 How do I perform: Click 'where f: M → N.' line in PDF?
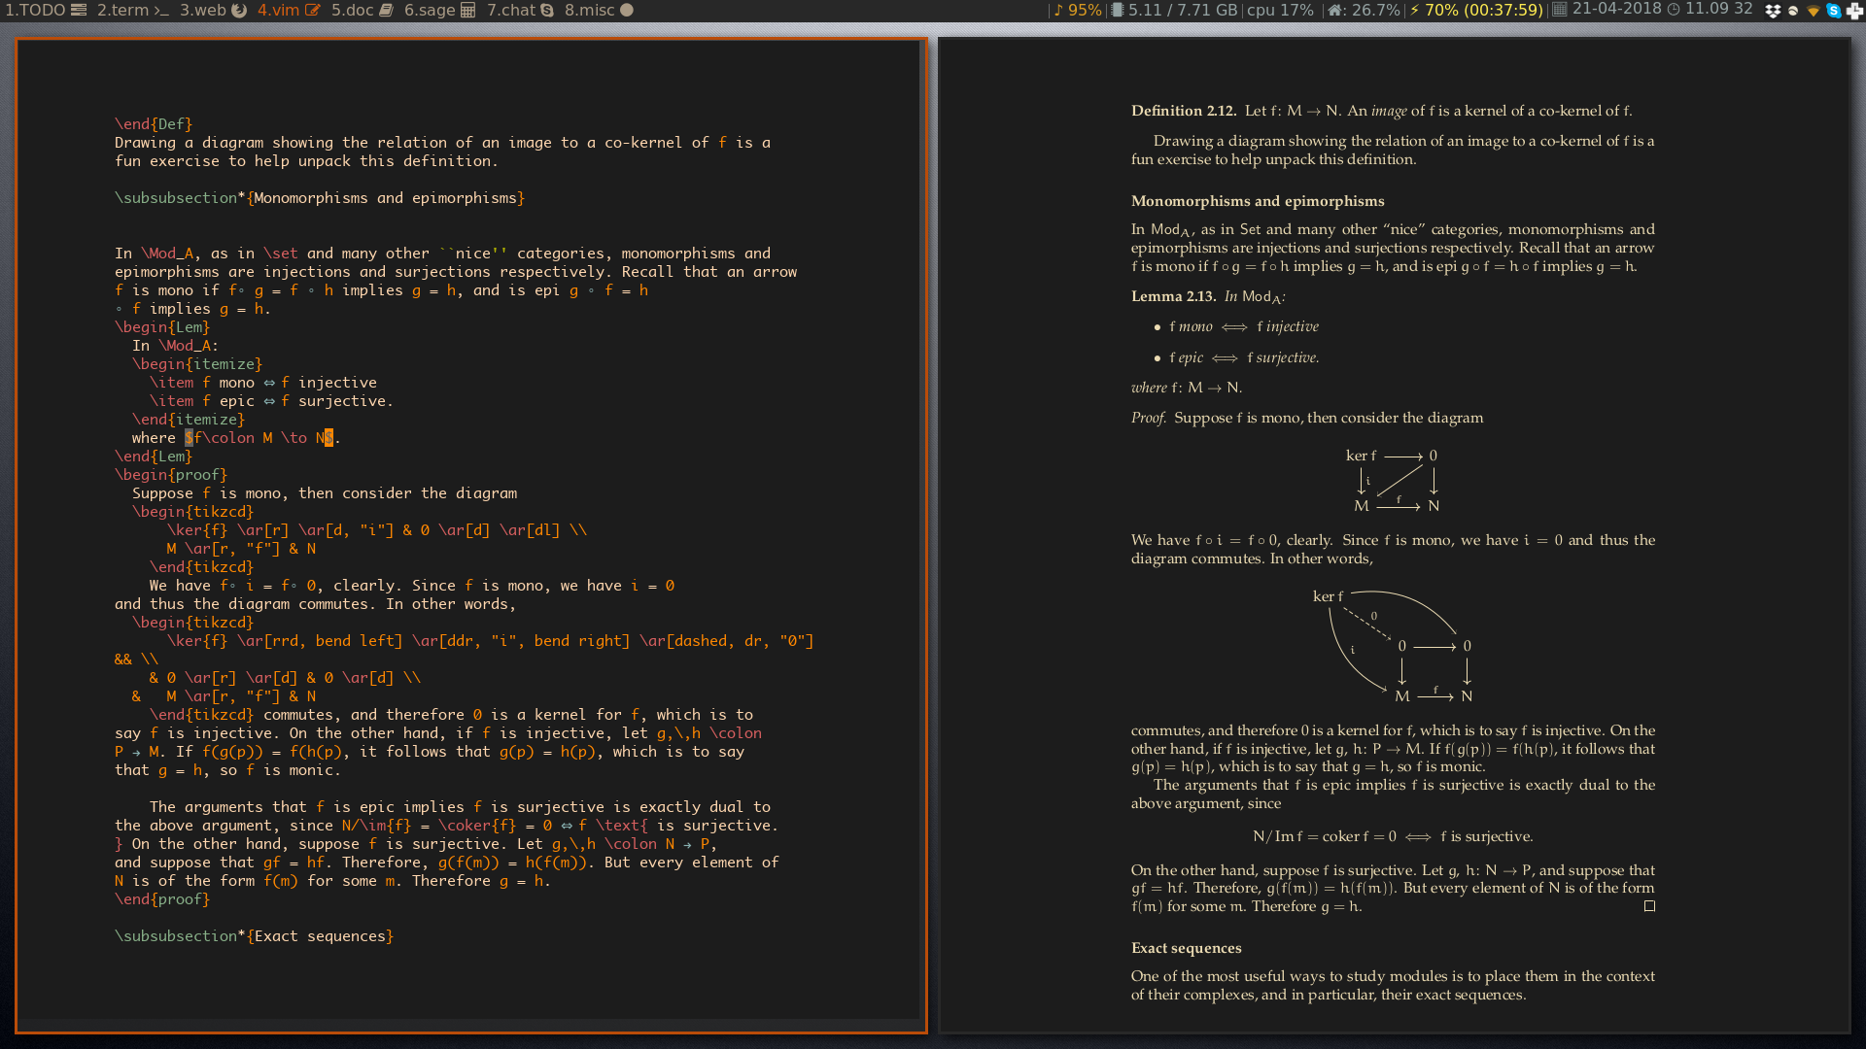pyautogui.click(x=1187, y=388)
